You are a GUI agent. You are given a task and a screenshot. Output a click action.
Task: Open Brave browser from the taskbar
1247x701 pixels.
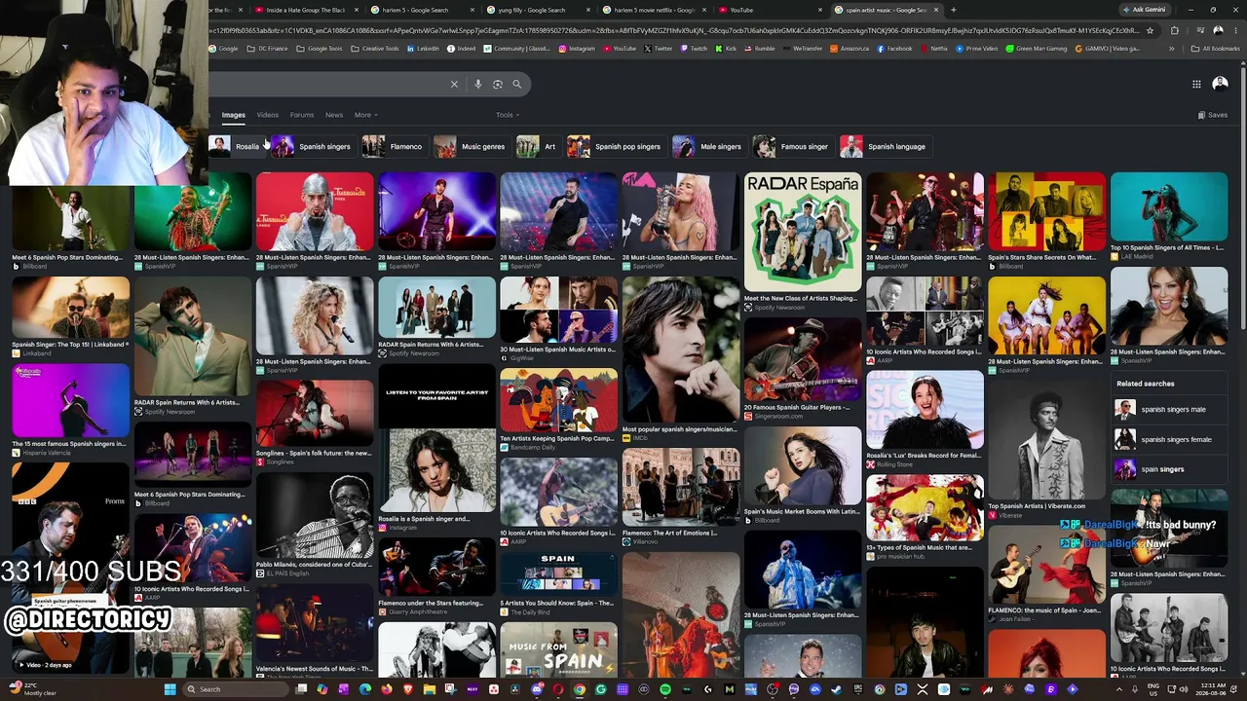tap(408, 689)
